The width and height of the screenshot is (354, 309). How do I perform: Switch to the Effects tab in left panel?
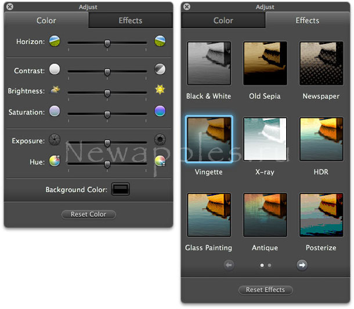[x=131, y=20]
